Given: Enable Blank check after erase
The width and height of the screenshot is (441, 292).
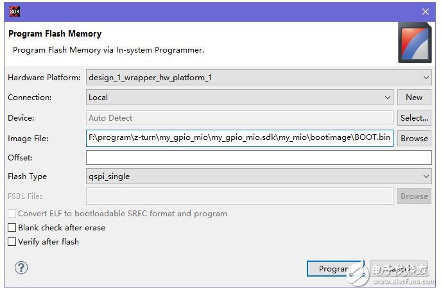Looking at the screenshot, I should point(12,228).
